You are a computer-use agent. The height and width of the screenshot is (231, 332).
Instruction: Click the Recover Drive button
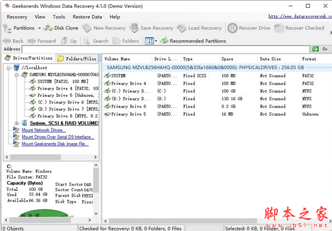click(x=249, y=28)
